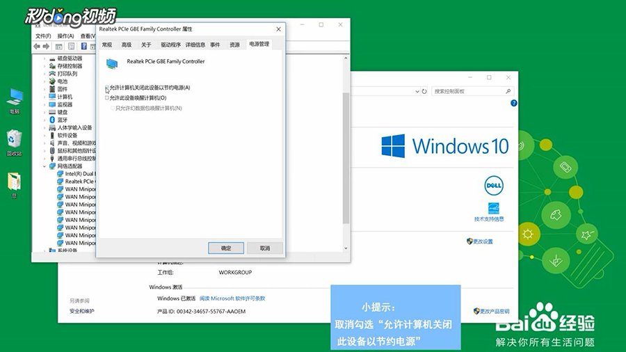Click the Forward arrow in Device Manager toolbar
Image resolution: width=626 pixels, height=352 pixels.
(x=47, y=47)
